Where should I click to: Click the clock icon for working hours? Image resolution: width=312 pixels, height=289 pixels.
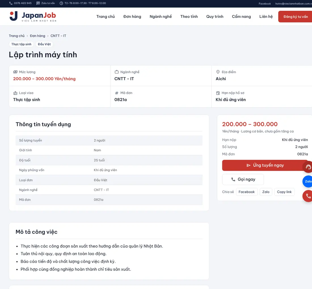point(61,3)
